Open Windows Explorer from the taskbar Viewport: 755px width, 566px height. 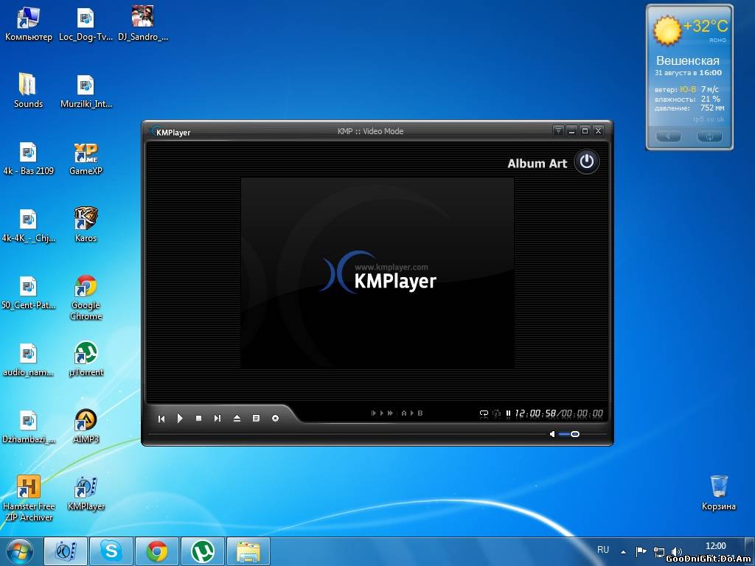click(248, 551)
